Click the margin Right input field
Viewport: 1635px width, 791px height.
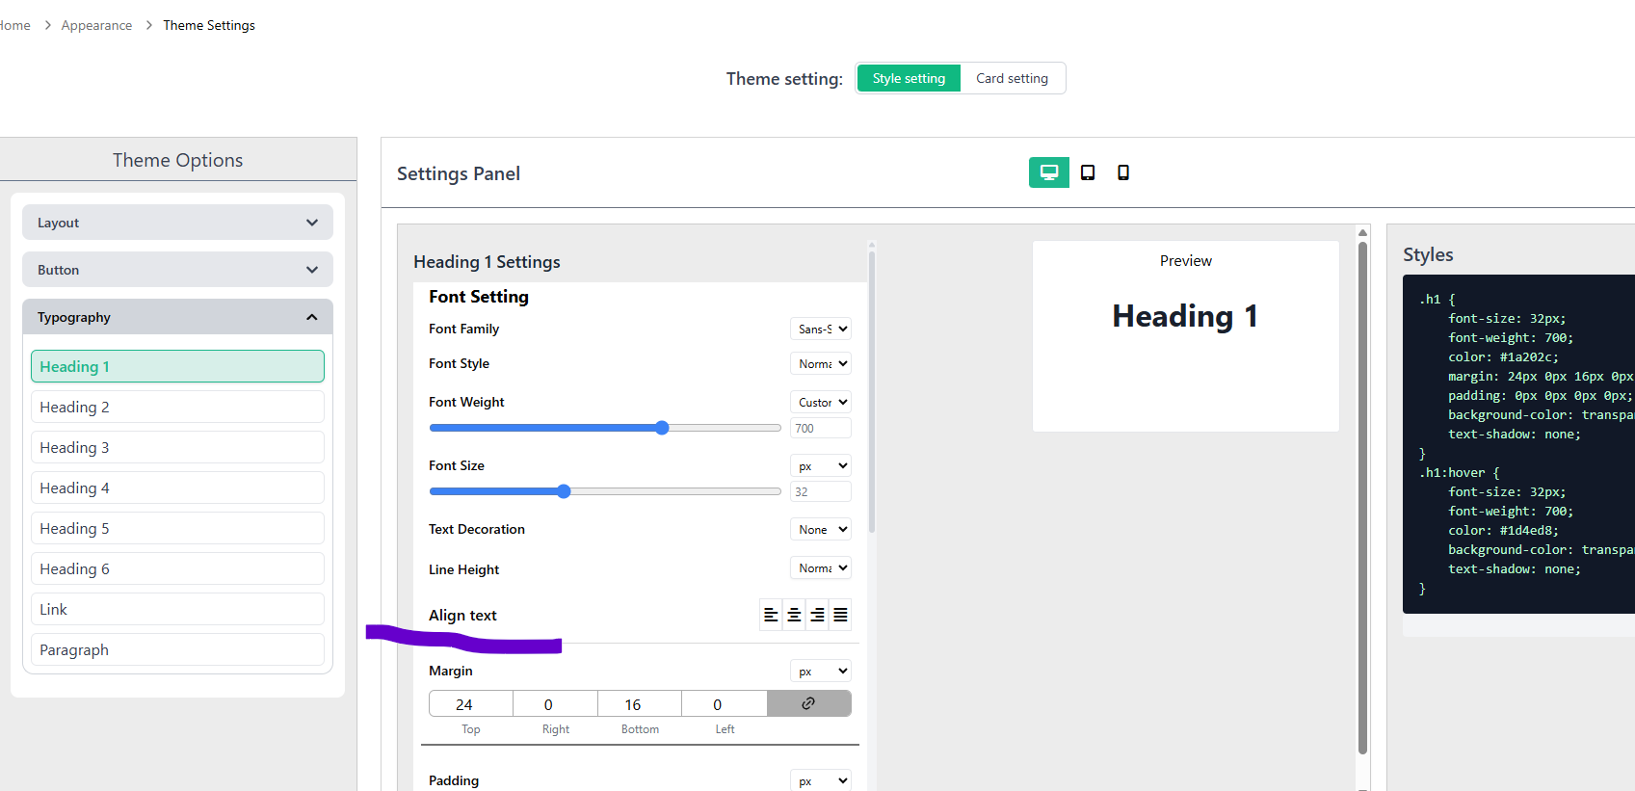(555, 704)
